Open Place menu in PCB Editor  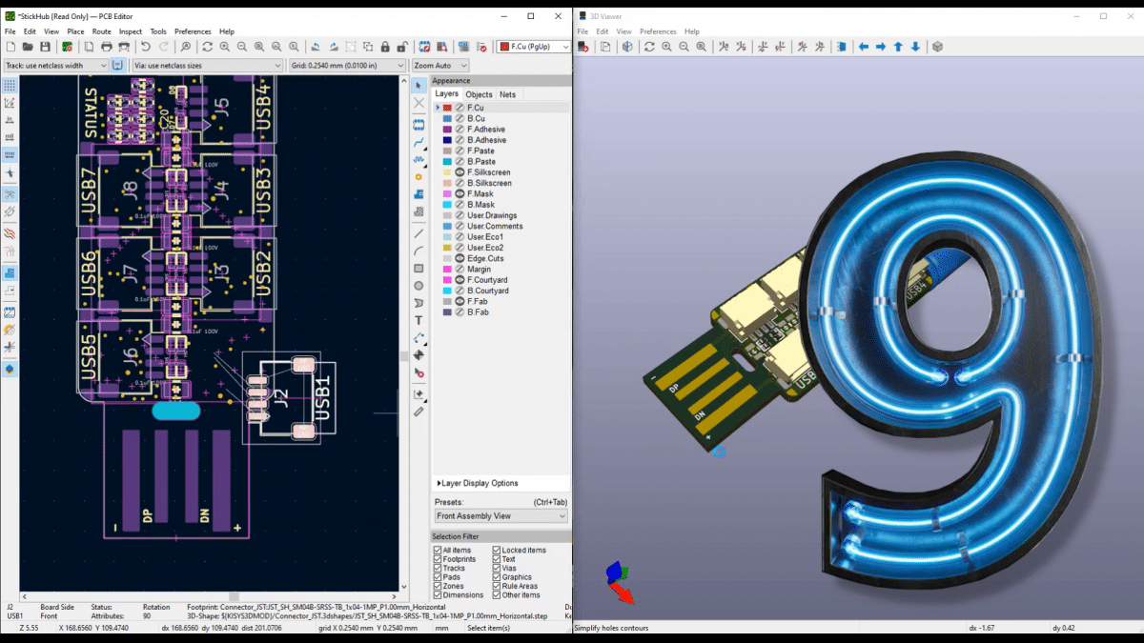pos(75,31)
